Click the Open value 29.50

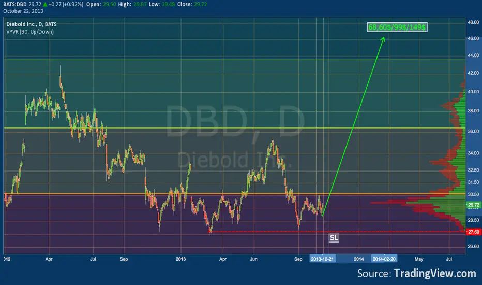pyautogui.click(x=110, y=4)
